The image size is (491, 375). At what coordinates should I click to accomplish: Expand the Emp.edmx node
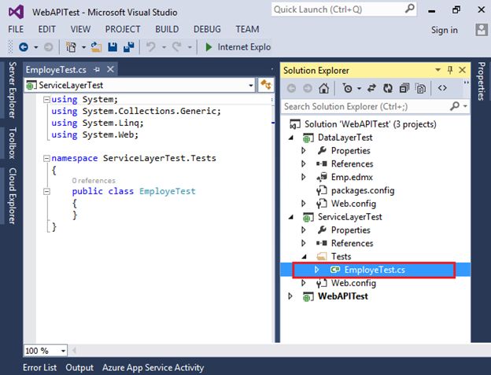(303, 177)
